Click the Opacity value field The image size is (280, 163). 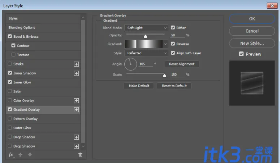(177, 35)
